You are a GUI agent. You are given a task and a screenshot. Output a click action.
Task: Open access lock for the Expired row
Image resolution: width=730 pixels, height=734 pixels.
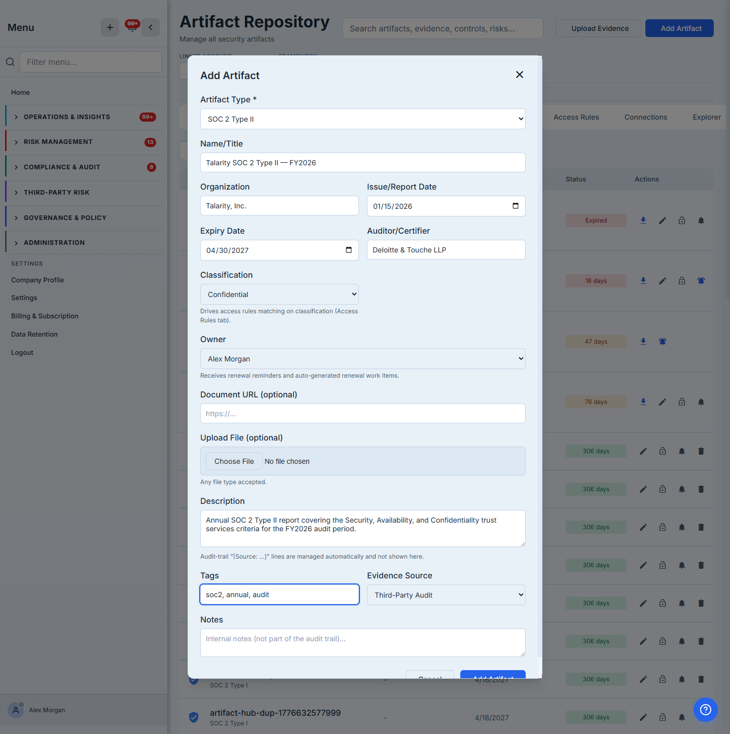tap(682, 221)
